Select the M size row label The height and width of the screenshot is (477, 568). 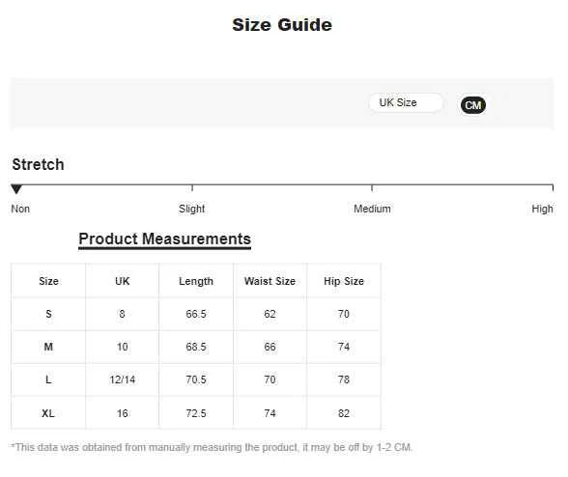[48, 347]
